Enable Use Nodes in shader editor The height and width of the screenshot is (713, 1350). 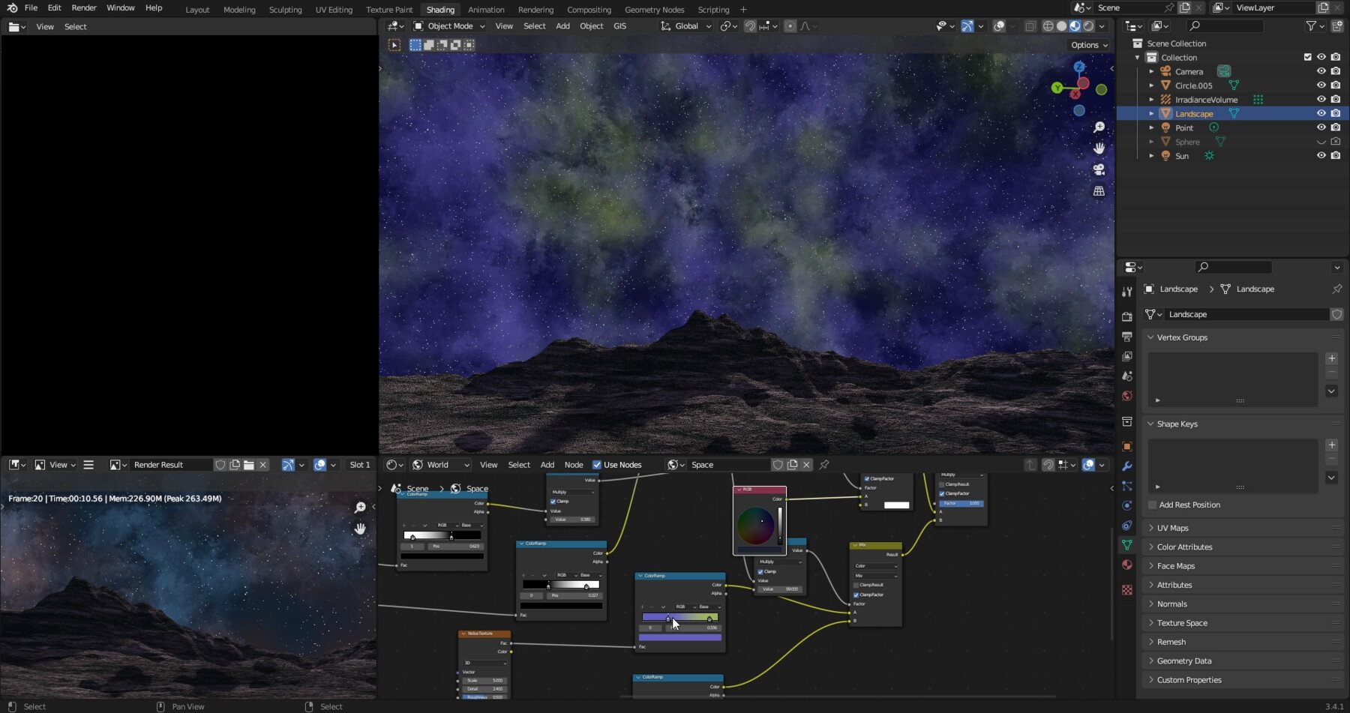coord(597,464)
